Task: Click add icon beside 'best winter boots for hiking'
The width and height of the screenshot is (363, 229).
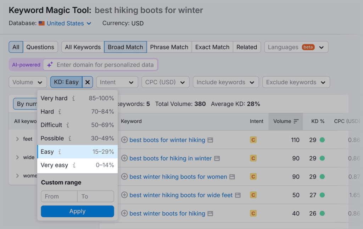Action: point(124,213)
